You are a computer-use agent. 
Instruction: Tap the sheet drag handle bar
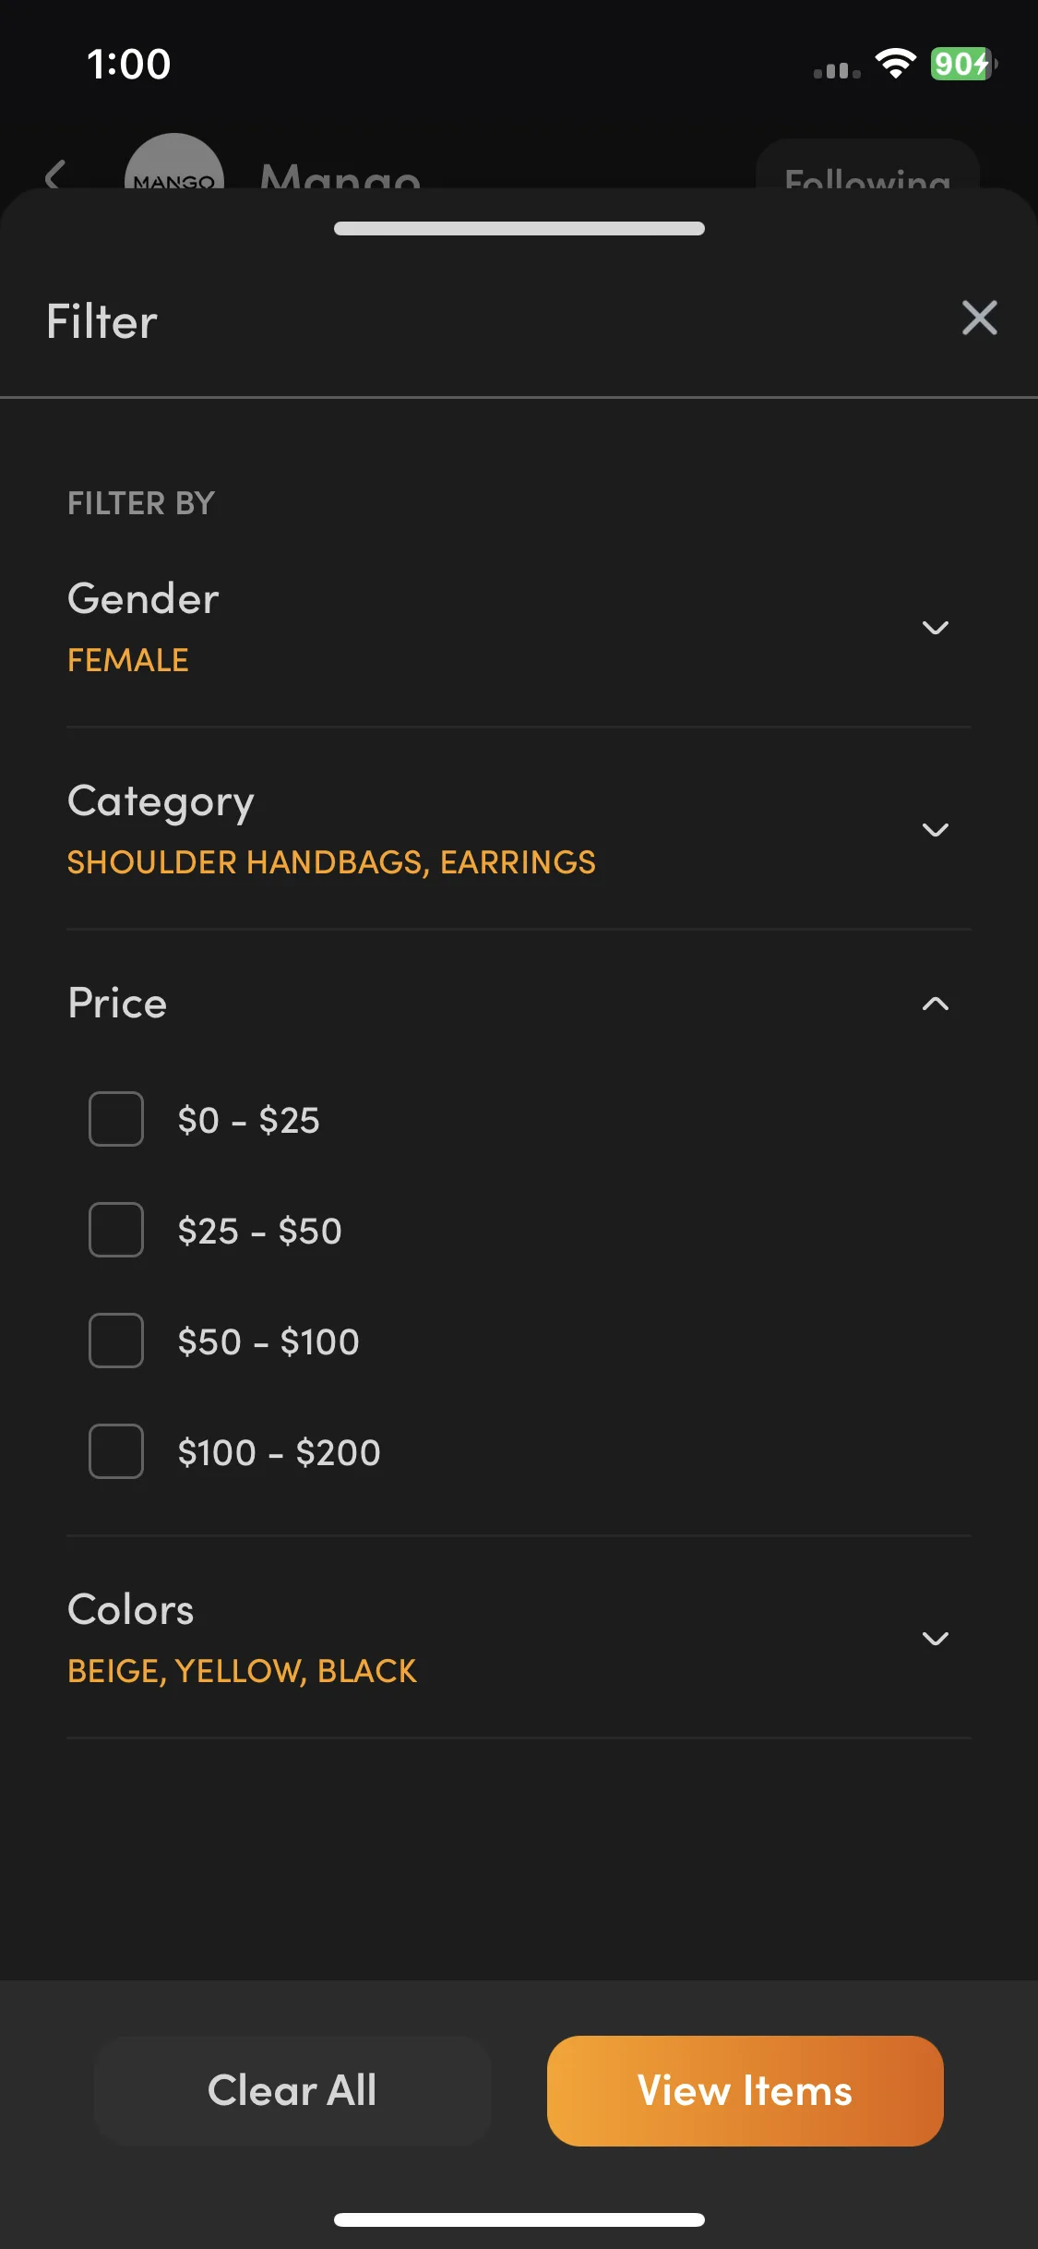click(519, 228)
